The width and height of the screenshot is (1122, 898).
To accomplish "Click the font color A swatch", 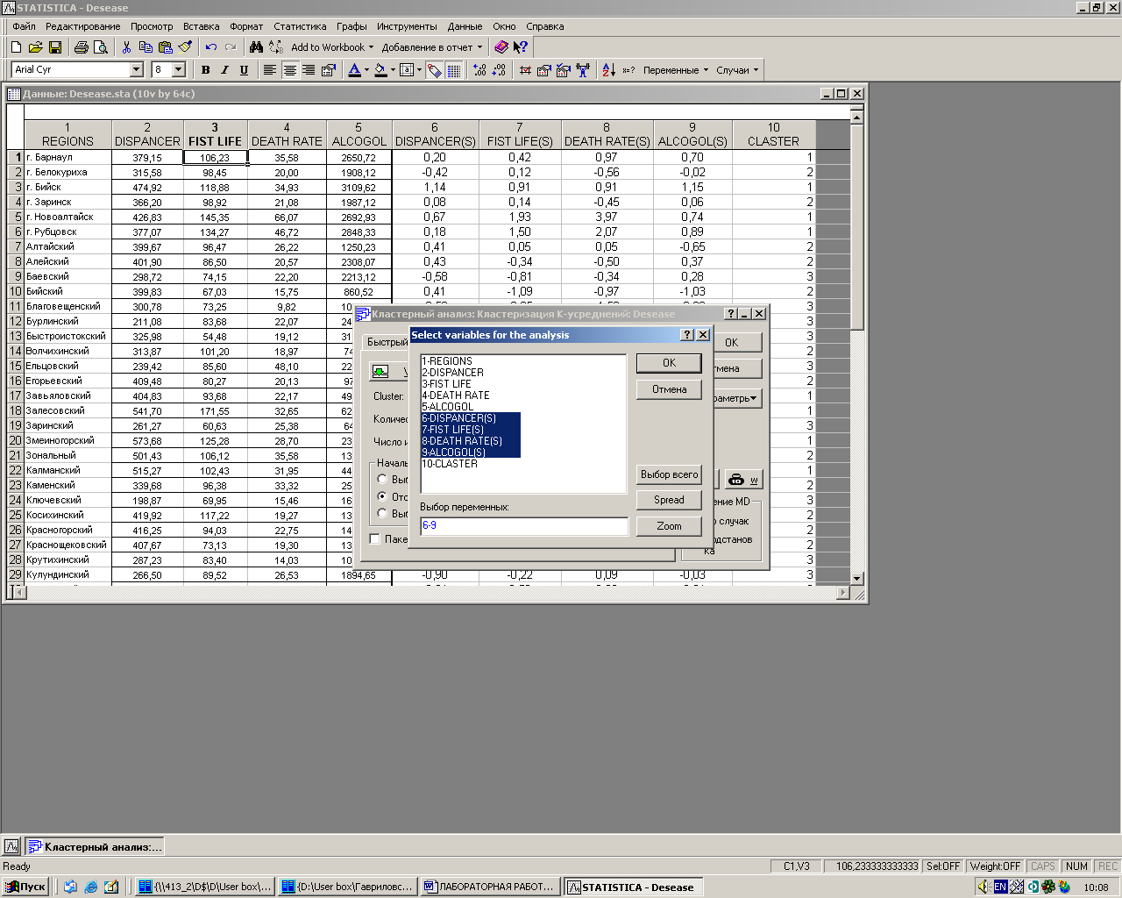I will coord(354,70).
